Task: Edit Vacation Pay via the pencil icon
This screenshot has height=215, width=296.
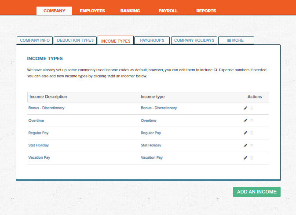Action: 245,157
